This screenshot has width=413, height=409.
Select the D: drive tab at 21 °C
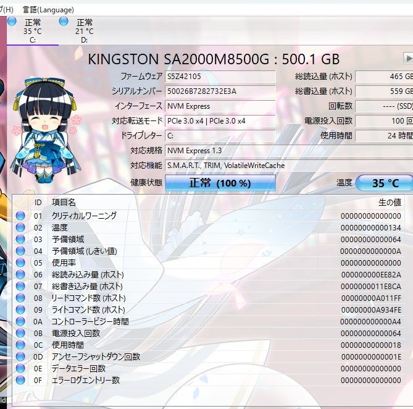[85, 31]
